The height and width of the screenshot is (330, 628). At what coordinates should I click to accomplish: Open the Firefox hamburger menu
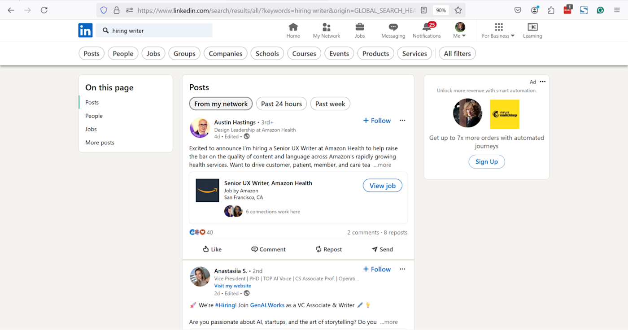click(617, 10)
